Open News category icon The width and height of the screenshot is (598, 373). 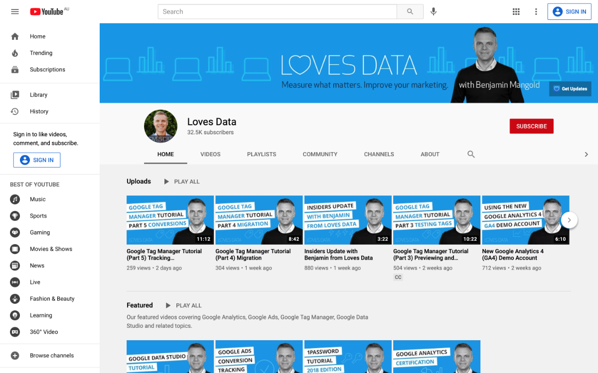15,266
